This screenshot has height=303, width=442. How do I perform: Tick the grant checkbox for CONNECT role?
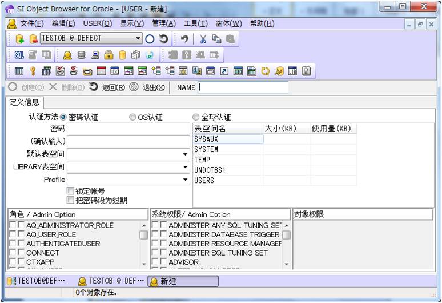[13, 252]
